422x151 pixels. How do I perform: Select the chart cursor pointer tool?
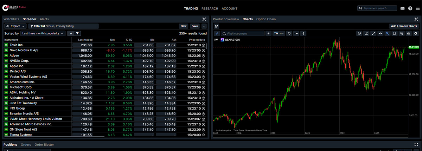[387, 33]
